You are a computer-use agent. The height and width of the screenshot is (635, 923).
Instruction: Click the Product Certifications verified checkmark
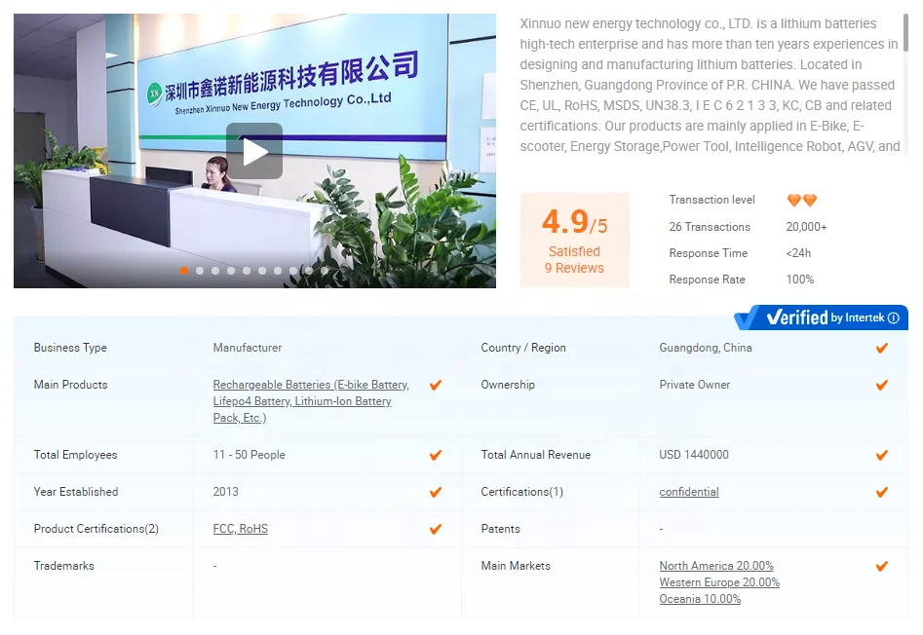436,529
